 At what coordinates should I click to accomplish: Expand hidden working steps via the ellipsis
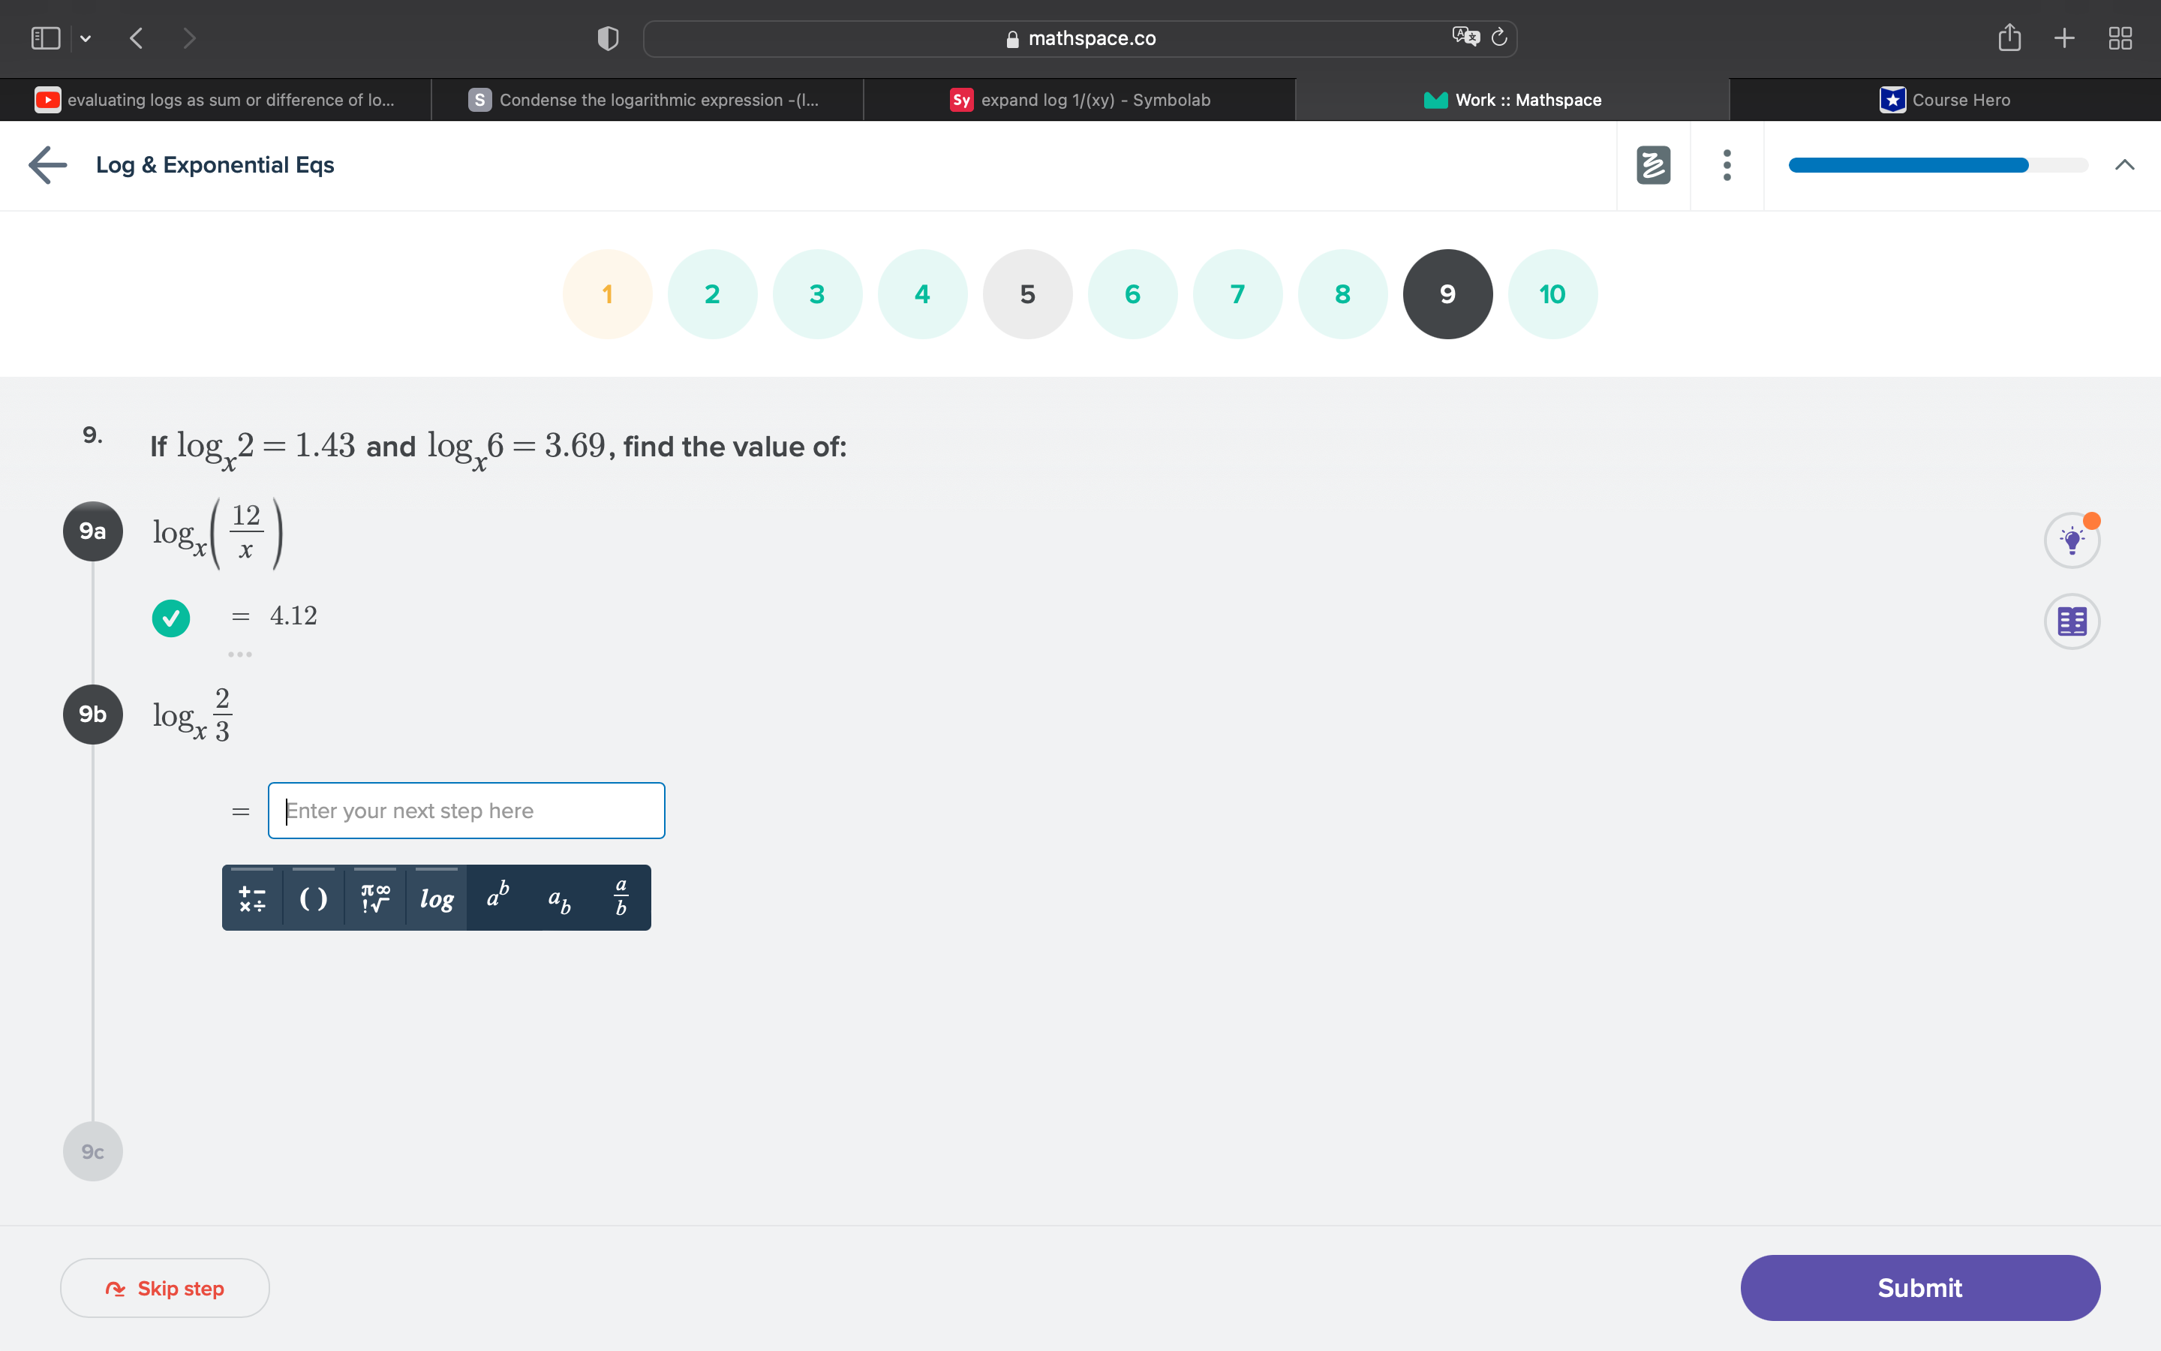(x=240, y=654)
